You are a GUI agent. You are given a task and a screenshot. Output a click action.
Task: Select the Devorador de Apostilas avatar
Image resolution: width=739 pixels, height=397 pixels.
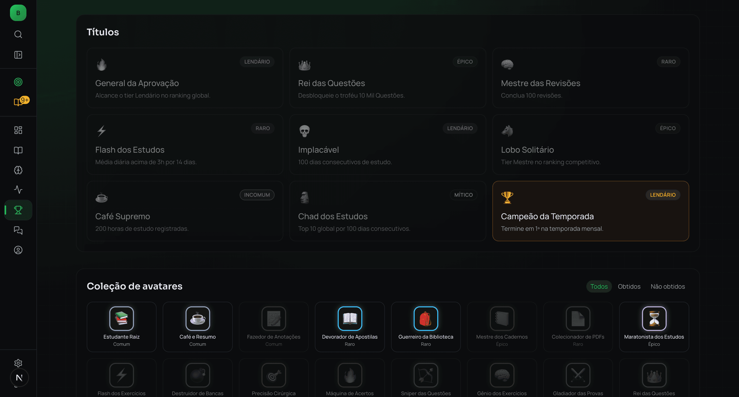coord(350,327)
